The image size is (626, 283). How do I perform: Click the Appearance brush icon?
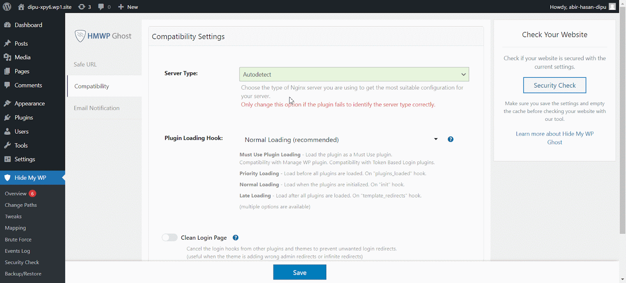(x=7, y=104)
